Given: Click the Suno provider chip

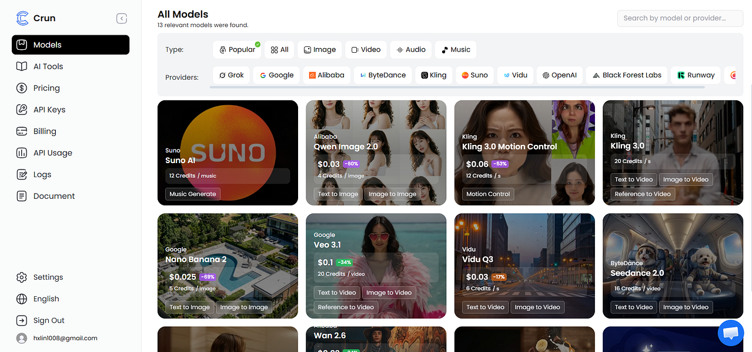Looking at the screenshot, I should coord(474,75).
